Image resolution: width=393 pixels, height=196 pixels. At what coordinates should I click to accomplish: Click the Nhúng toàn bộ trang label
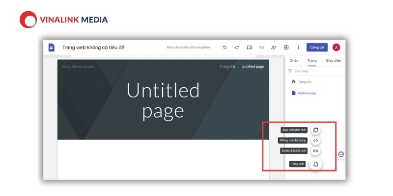click(293, 141)
